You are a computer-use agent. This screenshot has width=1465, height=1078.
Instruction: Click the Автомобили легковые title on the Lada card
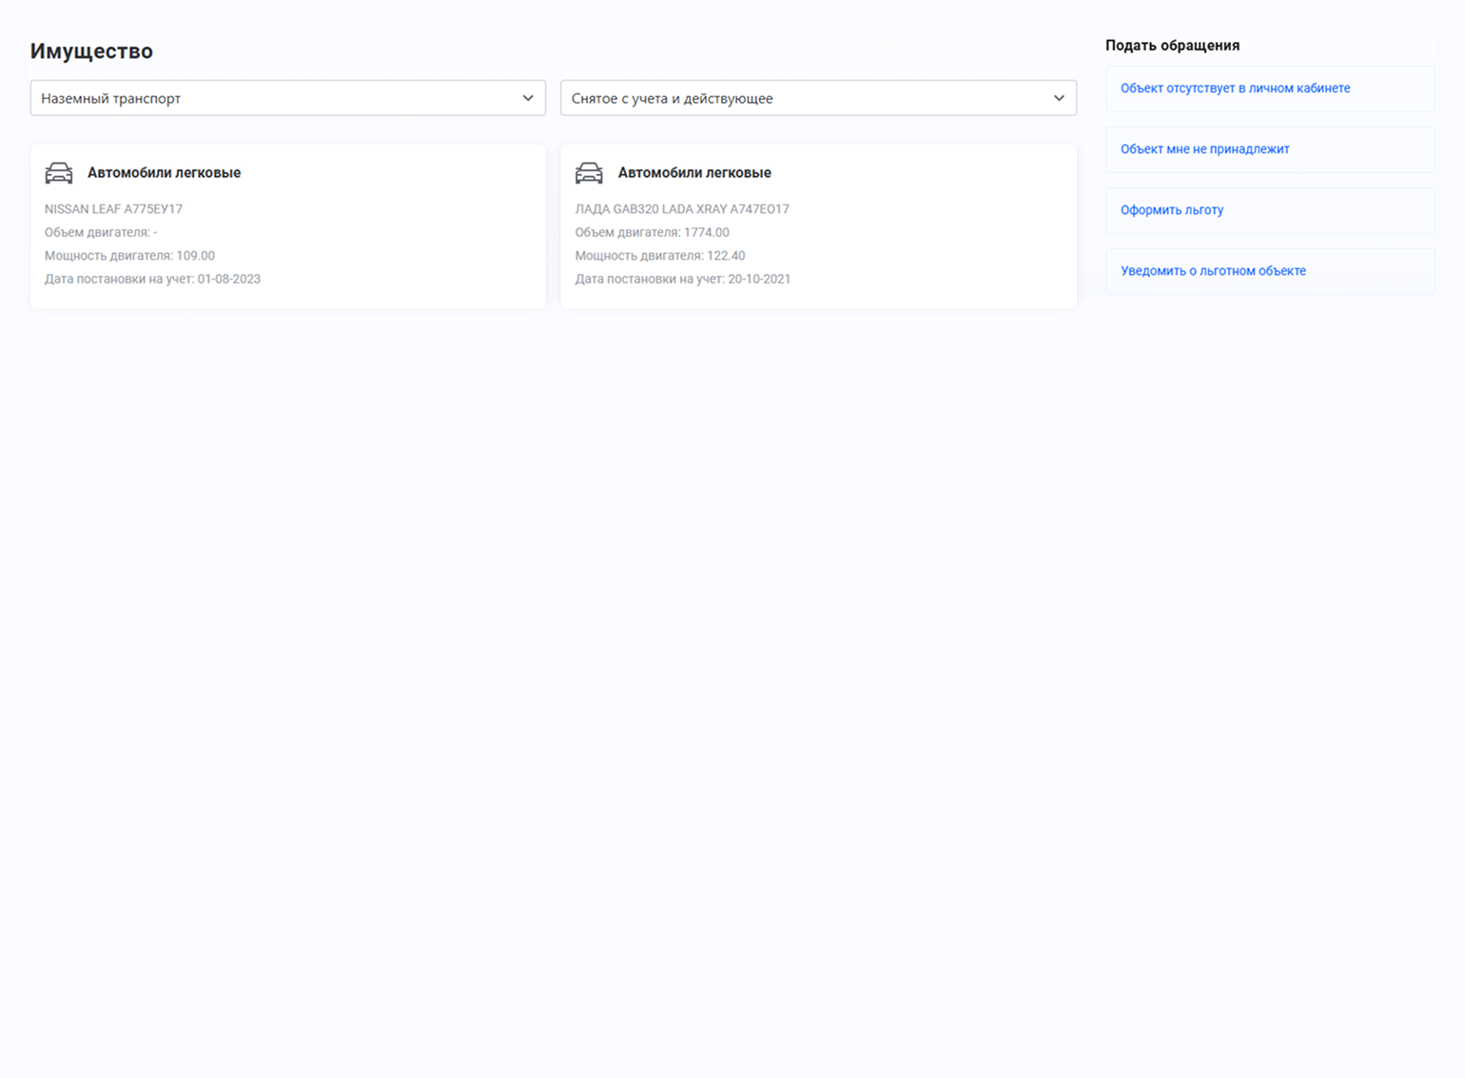click(x=694, y=172)
